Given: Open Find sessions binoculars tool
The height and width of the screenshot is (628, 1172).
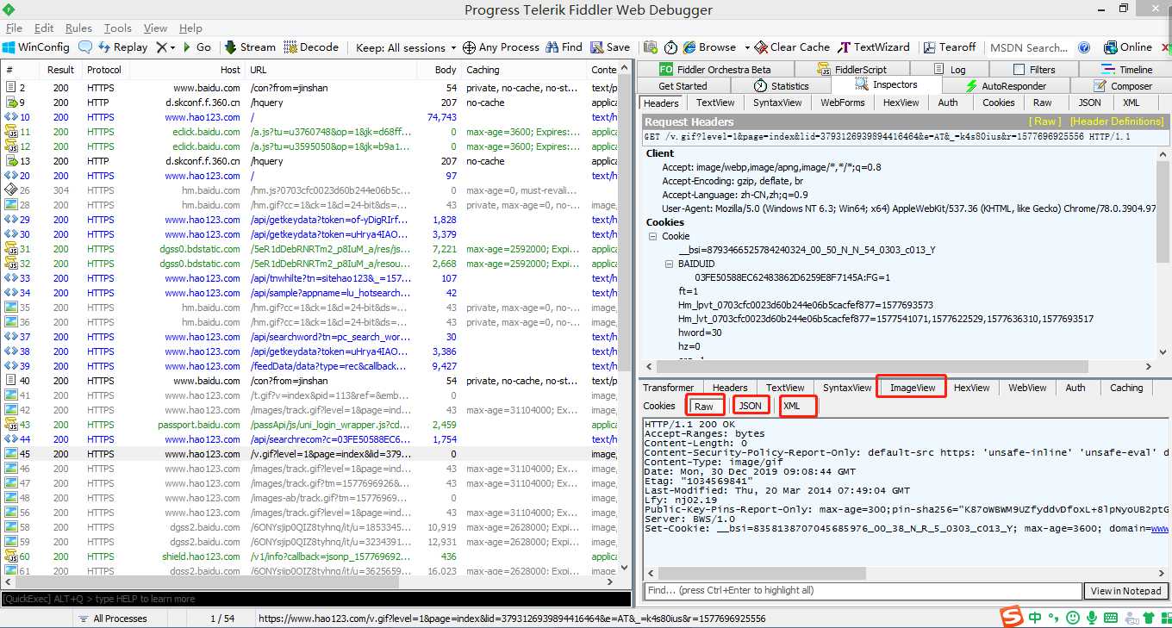Looking at the screenshot, I should 564,47.
